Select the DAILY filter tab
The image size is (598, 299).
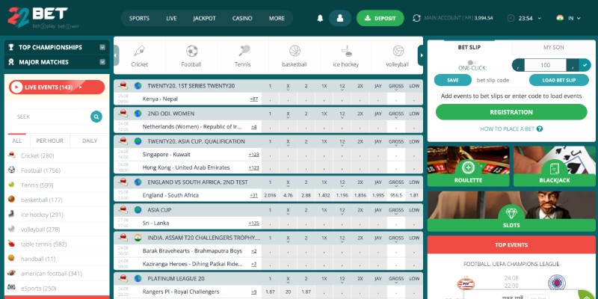click(x=90, y=141)
